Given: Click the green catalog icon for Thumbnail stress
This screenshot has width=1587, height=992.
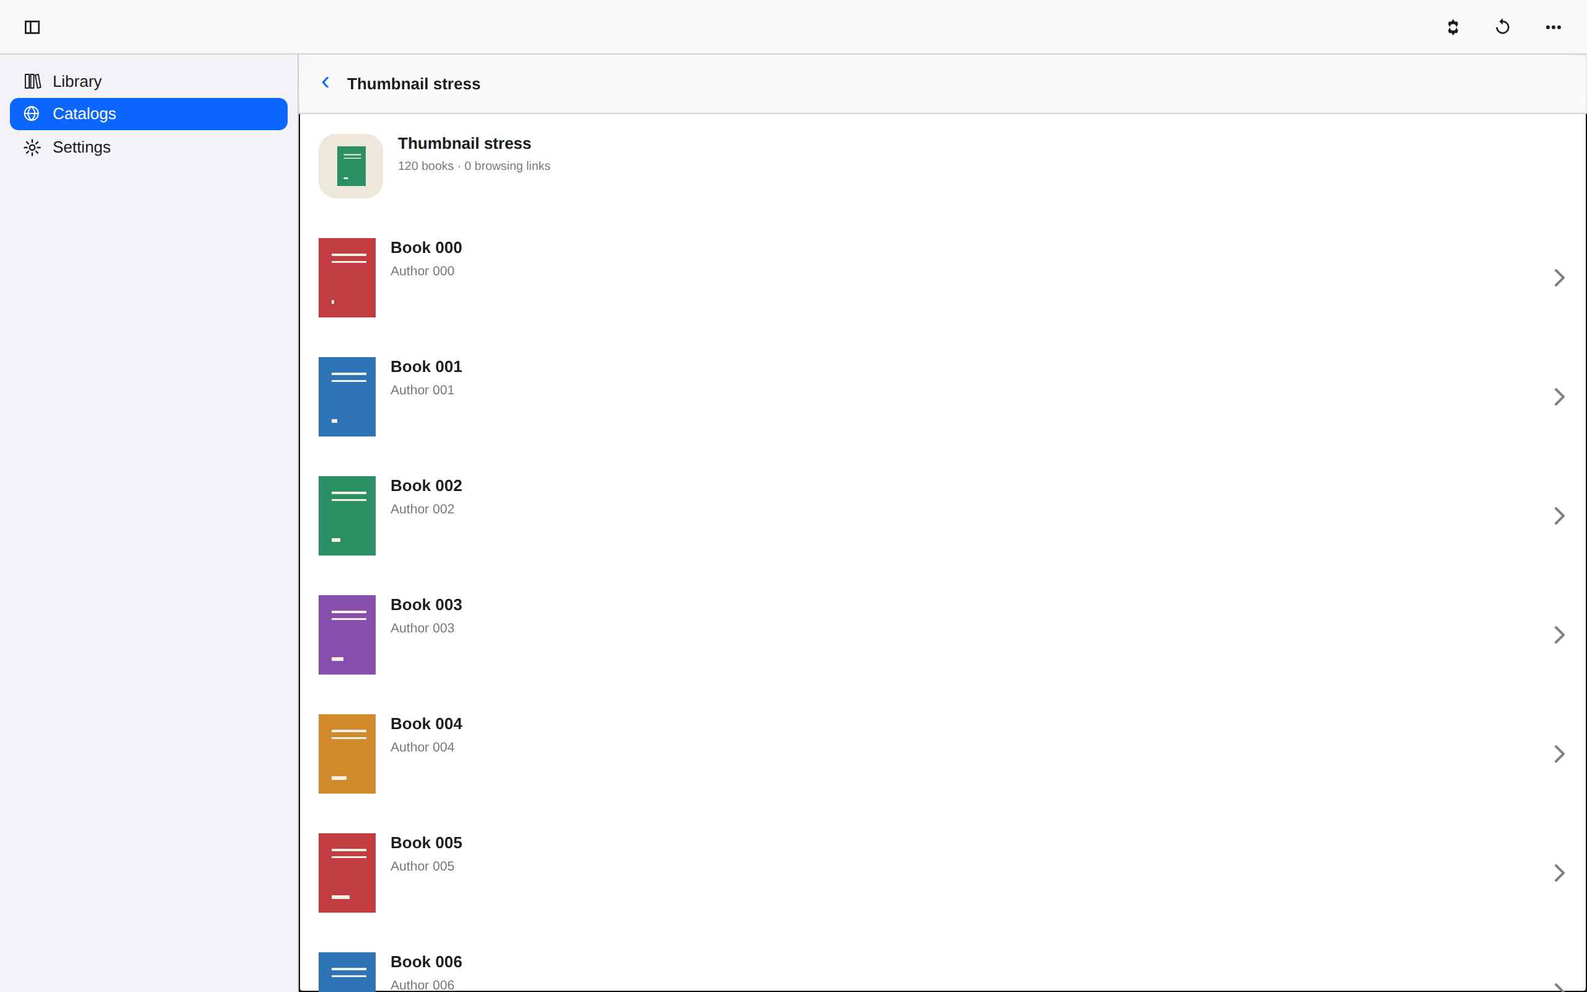Looking at the screenshot, I should (351, 166).
